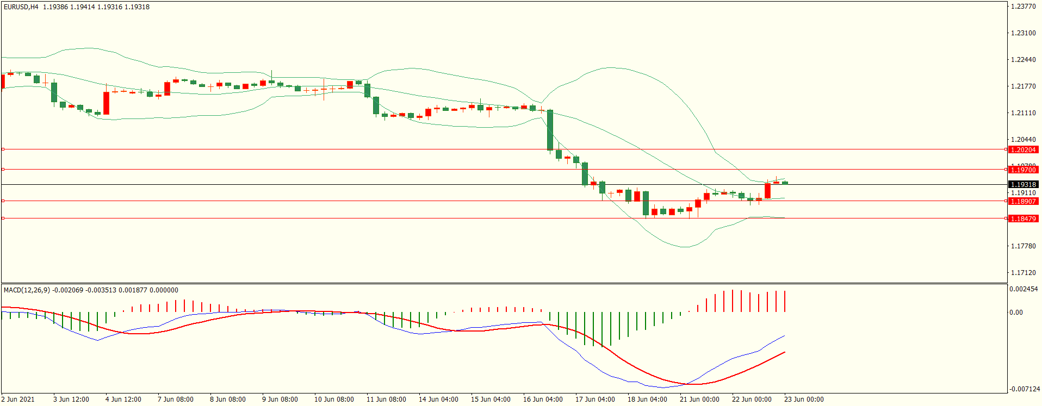This screenshot has height=406, width=1042.
Task: Click the 10 Jun 08:00 time label
Action: pyautogui.click(x=334, y=399)
